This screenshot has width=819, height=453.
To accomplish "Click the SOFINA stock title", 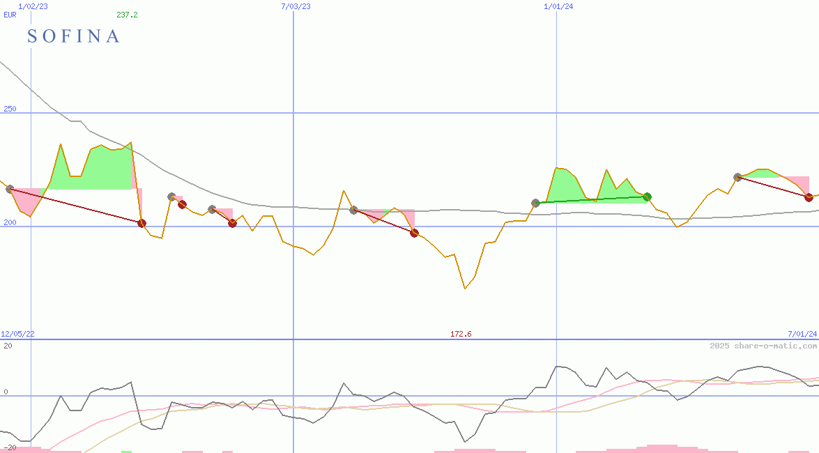I will pos(73,37).
